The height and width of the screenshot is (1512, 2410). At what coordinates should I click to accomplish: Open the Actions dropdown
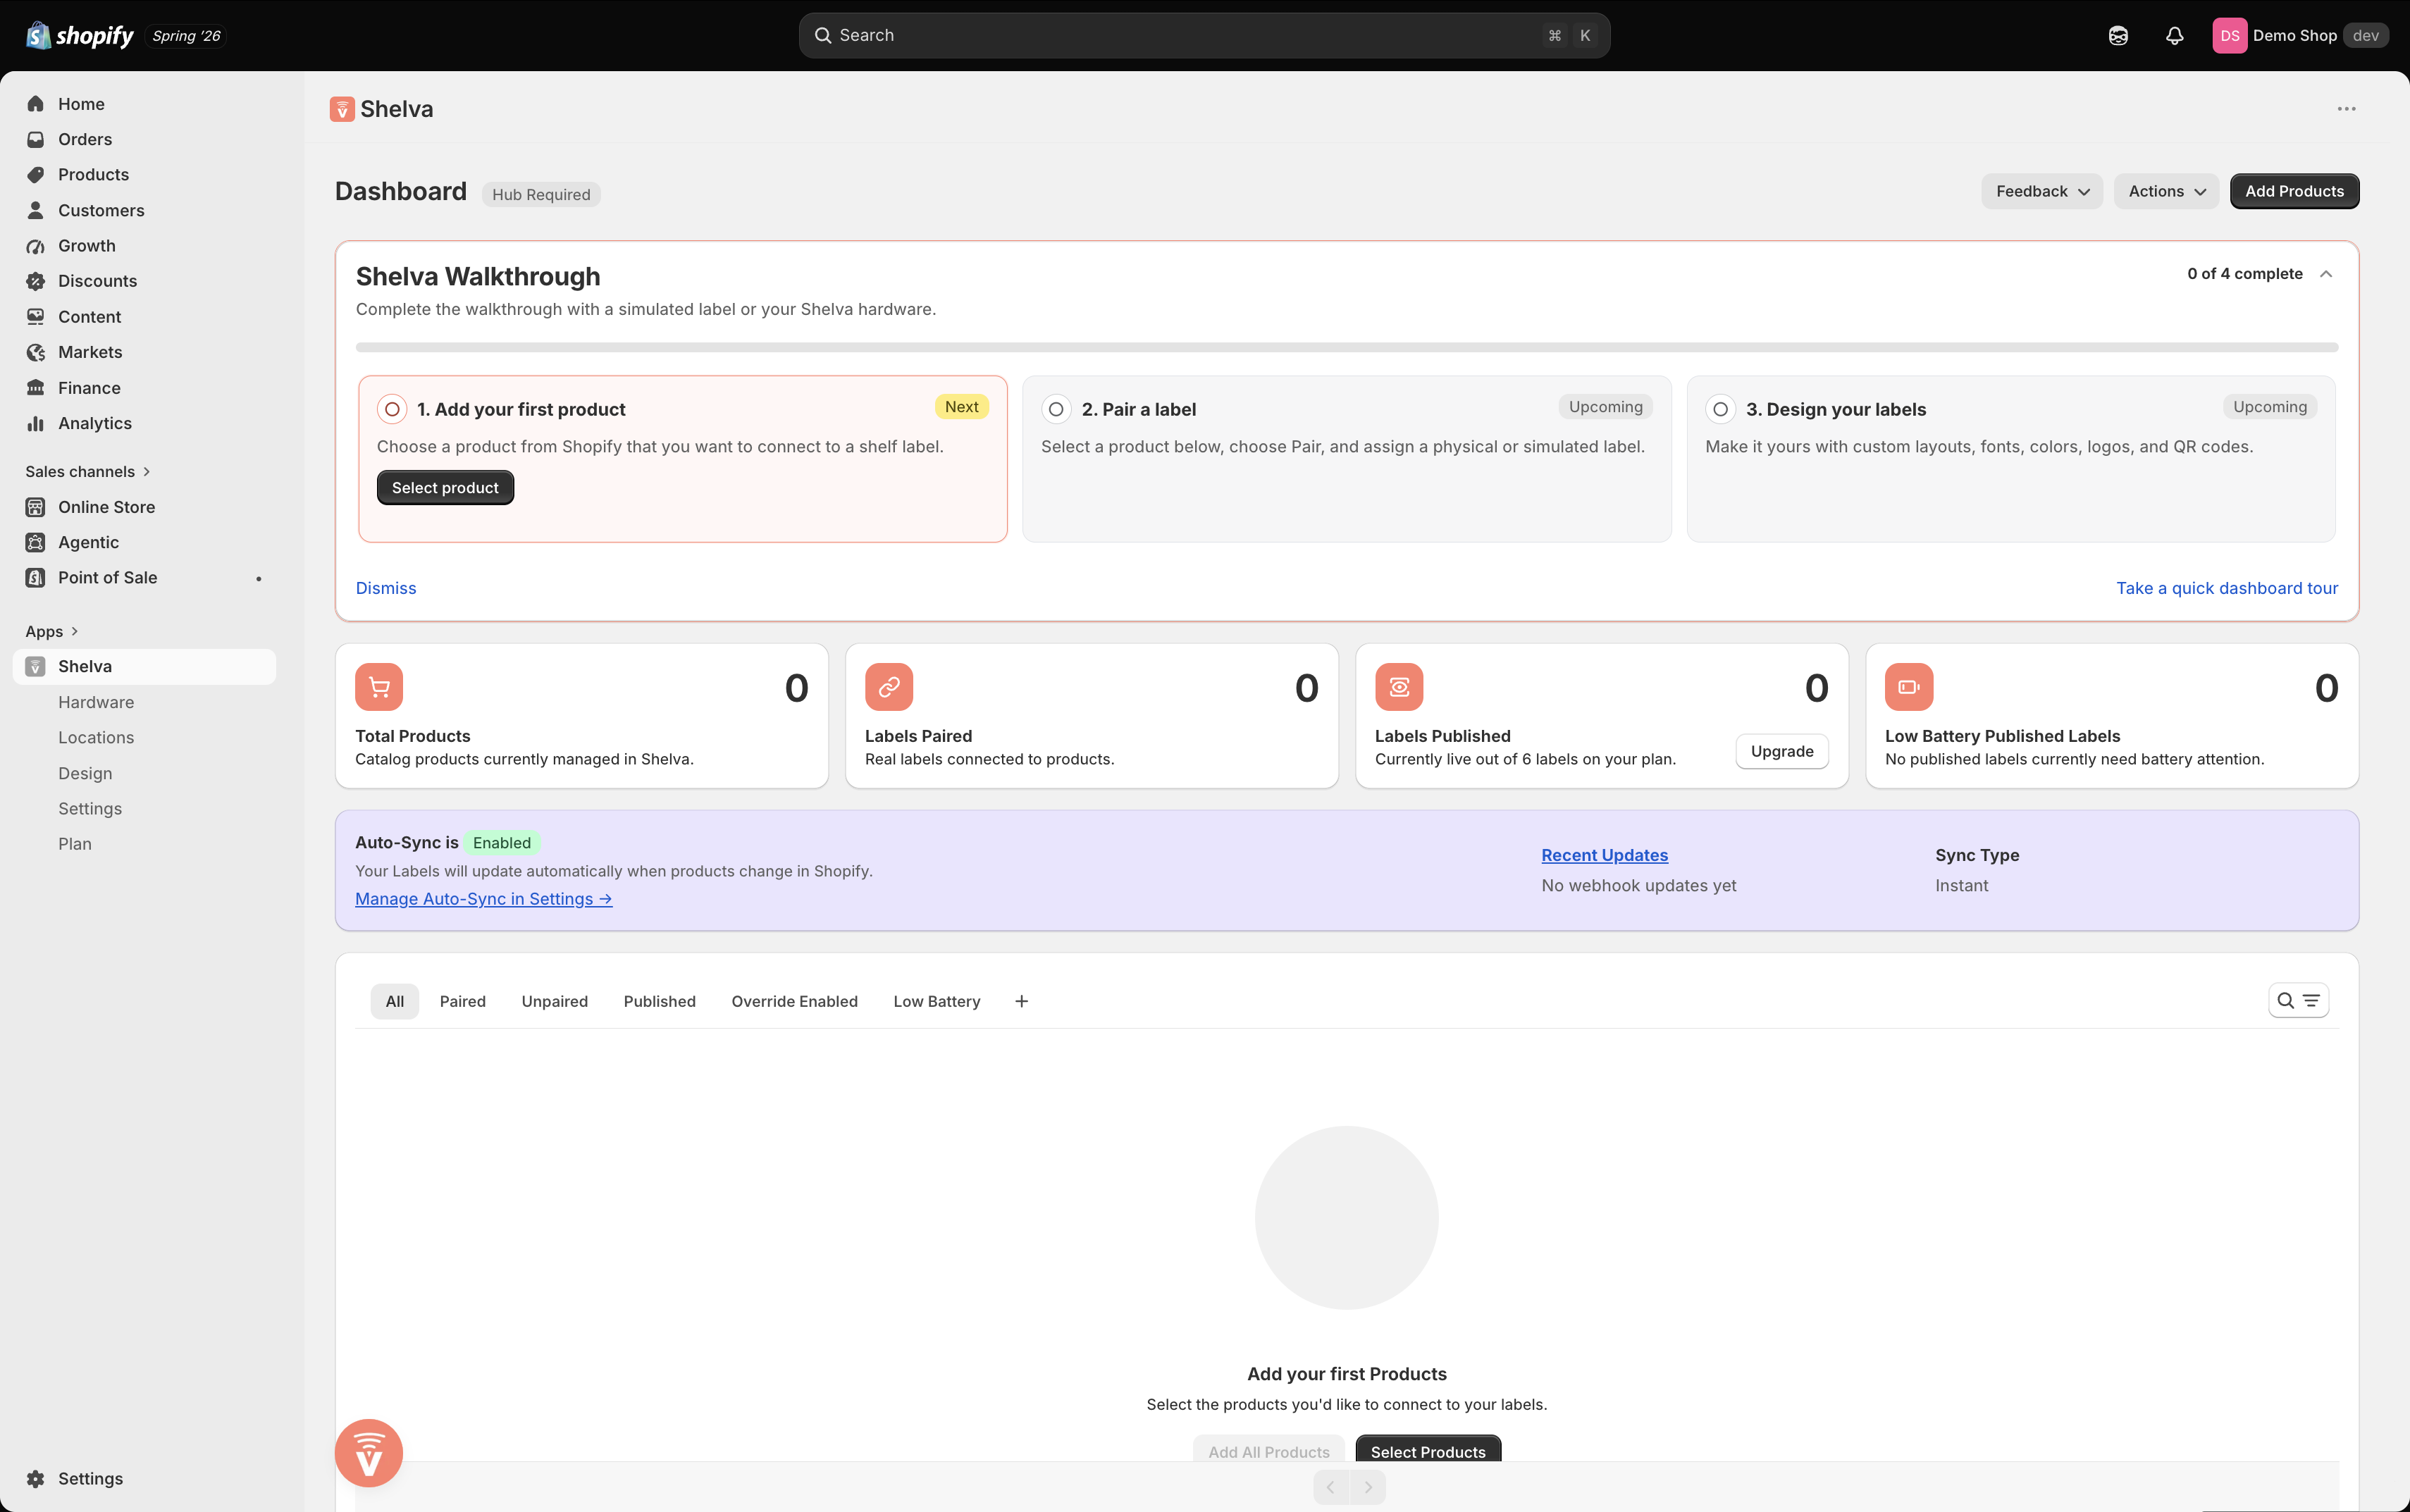pos(2166,191)
